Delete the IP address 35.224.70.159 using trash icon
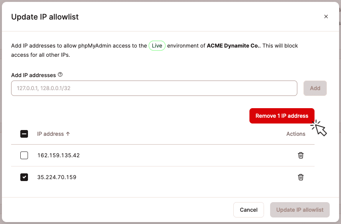This screenshot has height=224, width=341. coord(301,177)
